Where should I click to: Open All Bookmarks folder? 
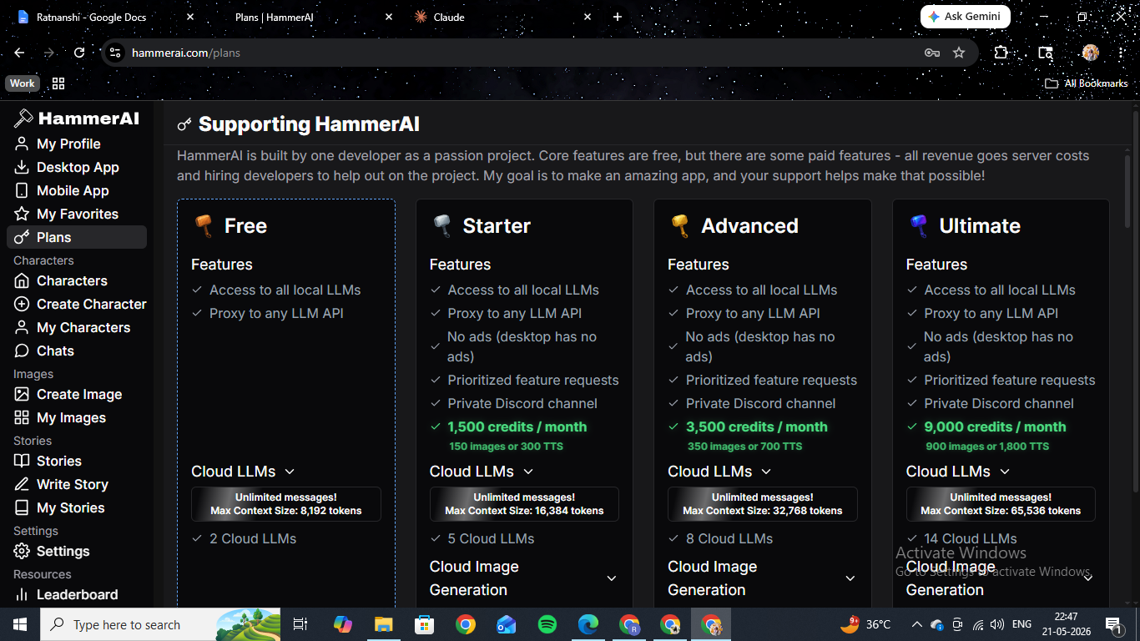[1087, 83]
